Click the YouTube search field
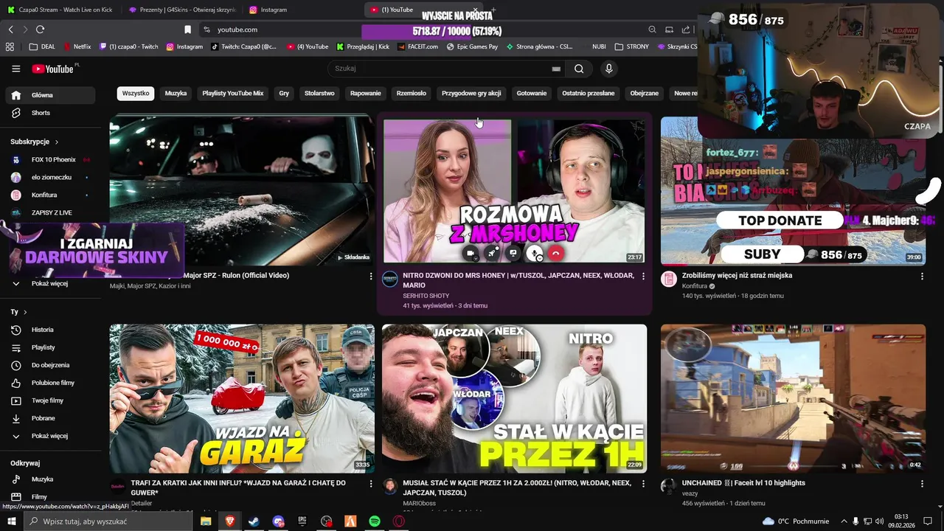The width and height of the screenshot is (944, 531). [x=441, y=69]
